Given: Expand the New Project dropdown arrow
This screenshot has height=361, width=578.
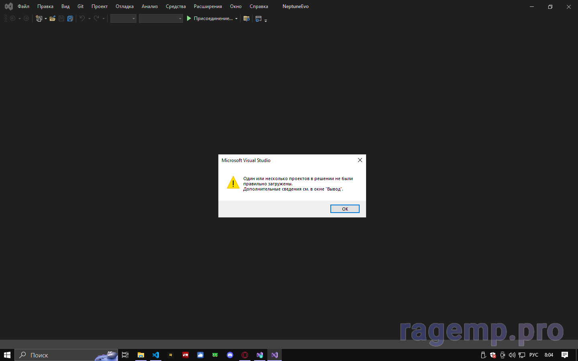Looking at the screenshot, I should [x=46, y=18].
